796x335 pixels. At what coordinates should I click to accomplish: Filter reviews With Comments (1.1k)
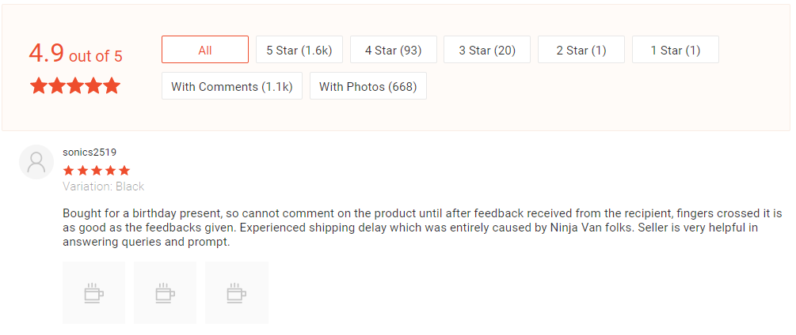pos(232,86)
